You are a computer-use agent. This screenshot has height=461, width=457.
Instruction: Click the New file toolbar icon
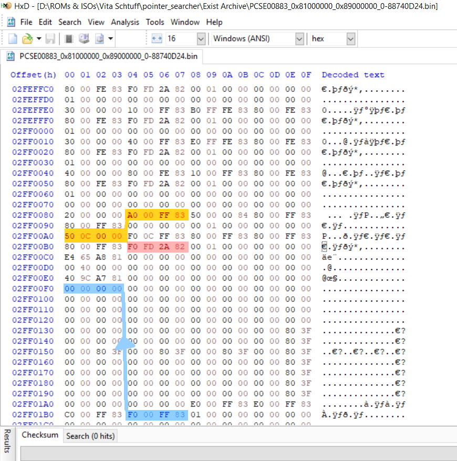[13, 39]
